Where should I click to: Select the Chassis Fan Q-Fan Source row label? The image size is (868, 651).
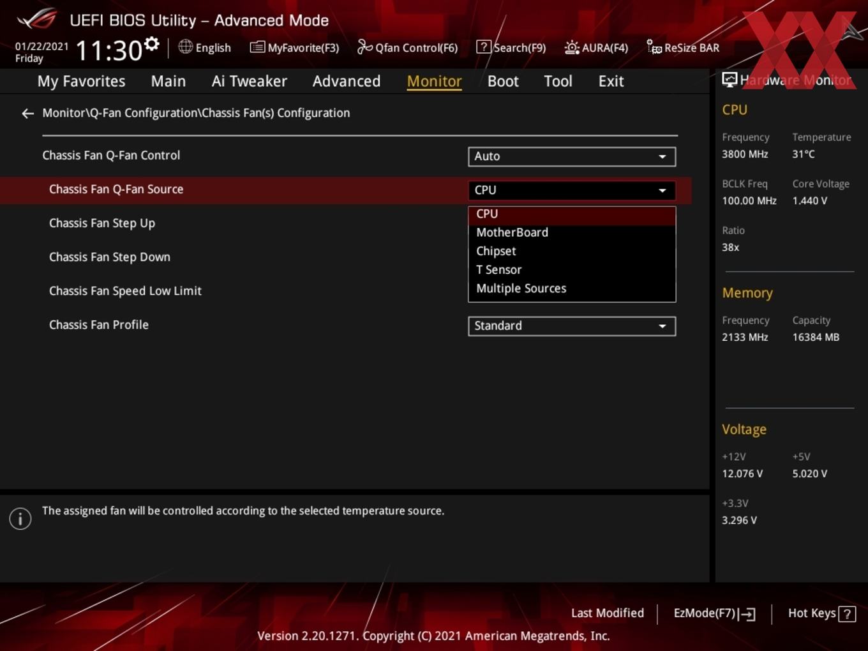coord(116,190)
